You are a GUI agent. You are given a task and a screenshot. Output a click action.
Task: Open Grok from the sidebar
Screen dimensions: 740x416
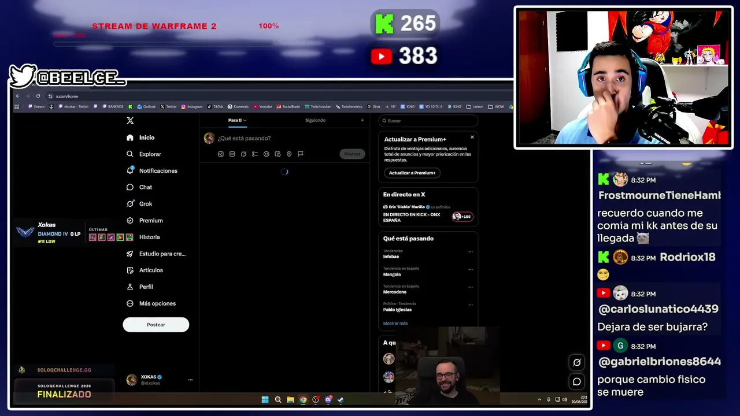139,204
